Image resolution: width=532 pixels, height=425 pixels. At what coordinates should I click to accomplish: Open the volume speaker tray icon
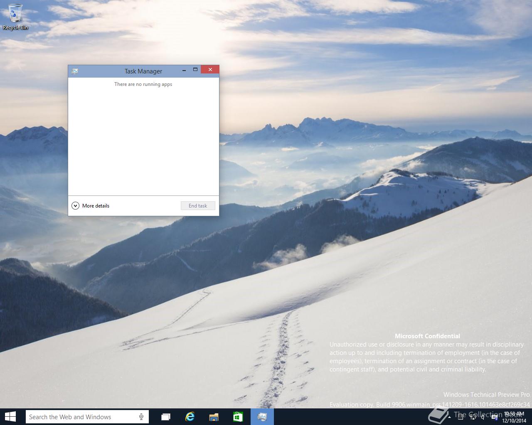click(483, 417)
